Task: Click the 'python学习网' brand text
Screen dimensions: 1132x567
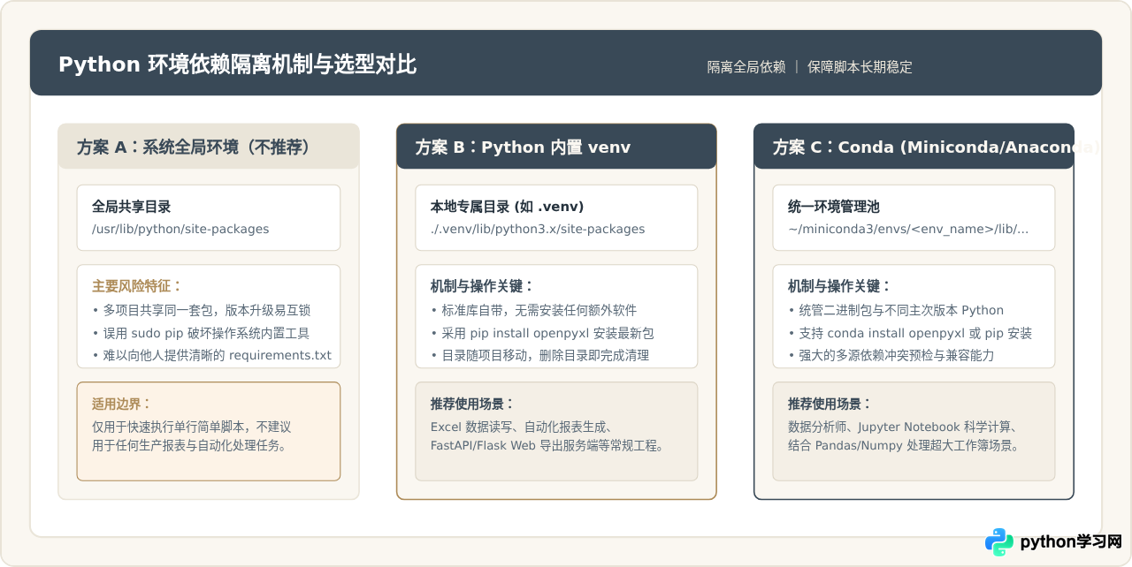Action: (x=1071, y=542)
